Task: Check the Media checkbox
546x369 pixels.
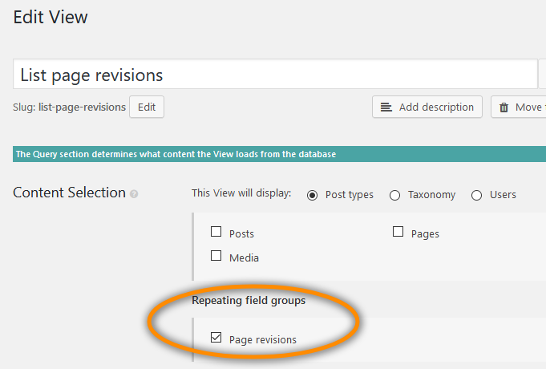Action: pyautogui.click(x=216, y=257)
